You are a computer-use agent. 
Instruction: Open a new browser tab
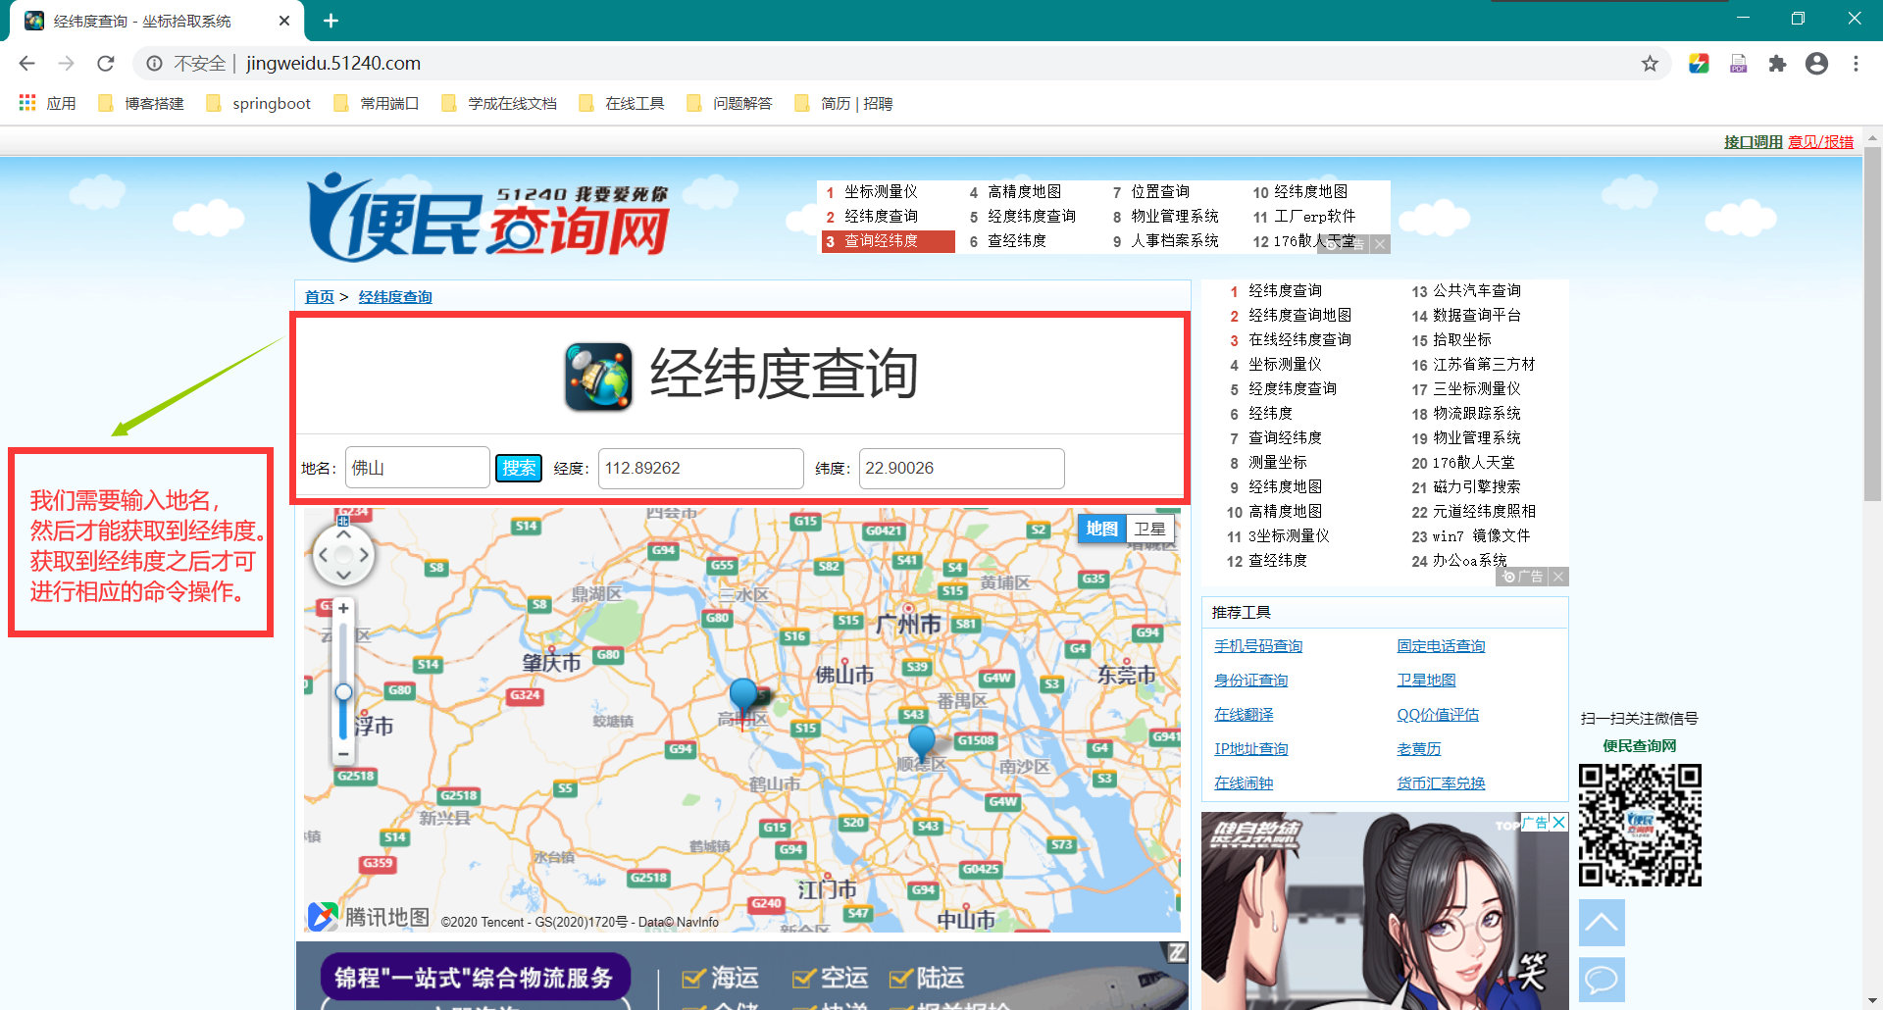tap(331, 21)
